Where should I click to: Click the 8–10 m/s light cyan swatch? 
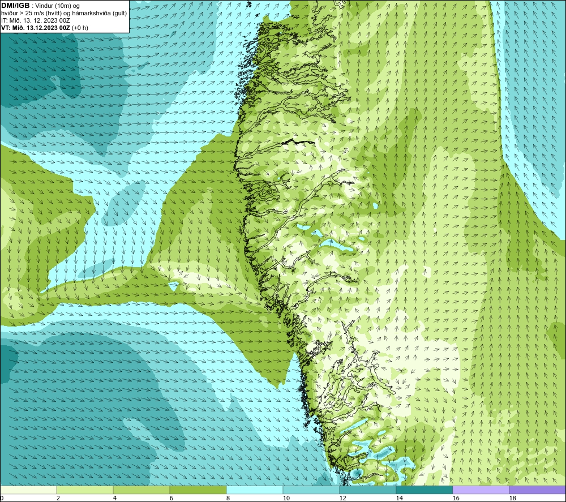[x=255, y=490]
